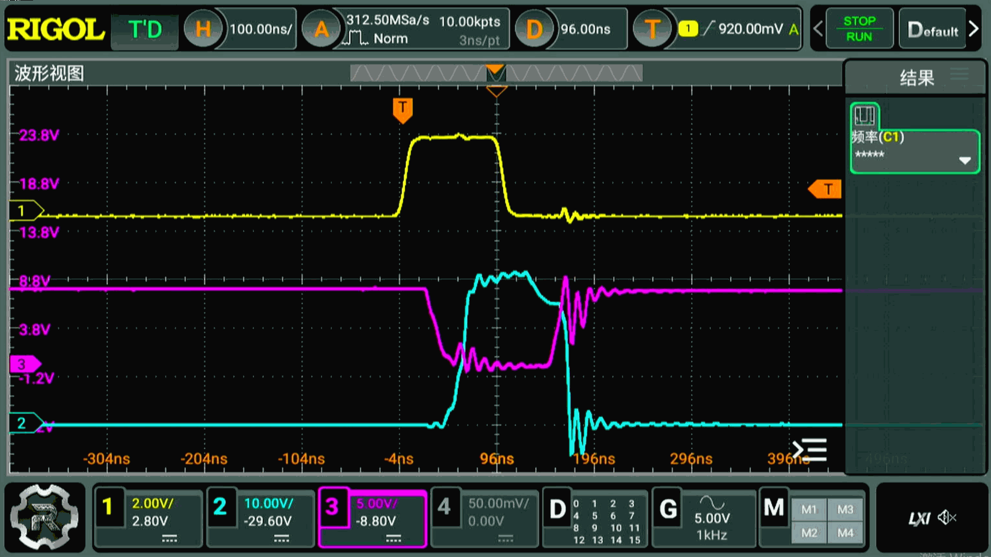Show next toolbar items with right arrow
This screenshot has height=557, width=991.
point(973,29)
